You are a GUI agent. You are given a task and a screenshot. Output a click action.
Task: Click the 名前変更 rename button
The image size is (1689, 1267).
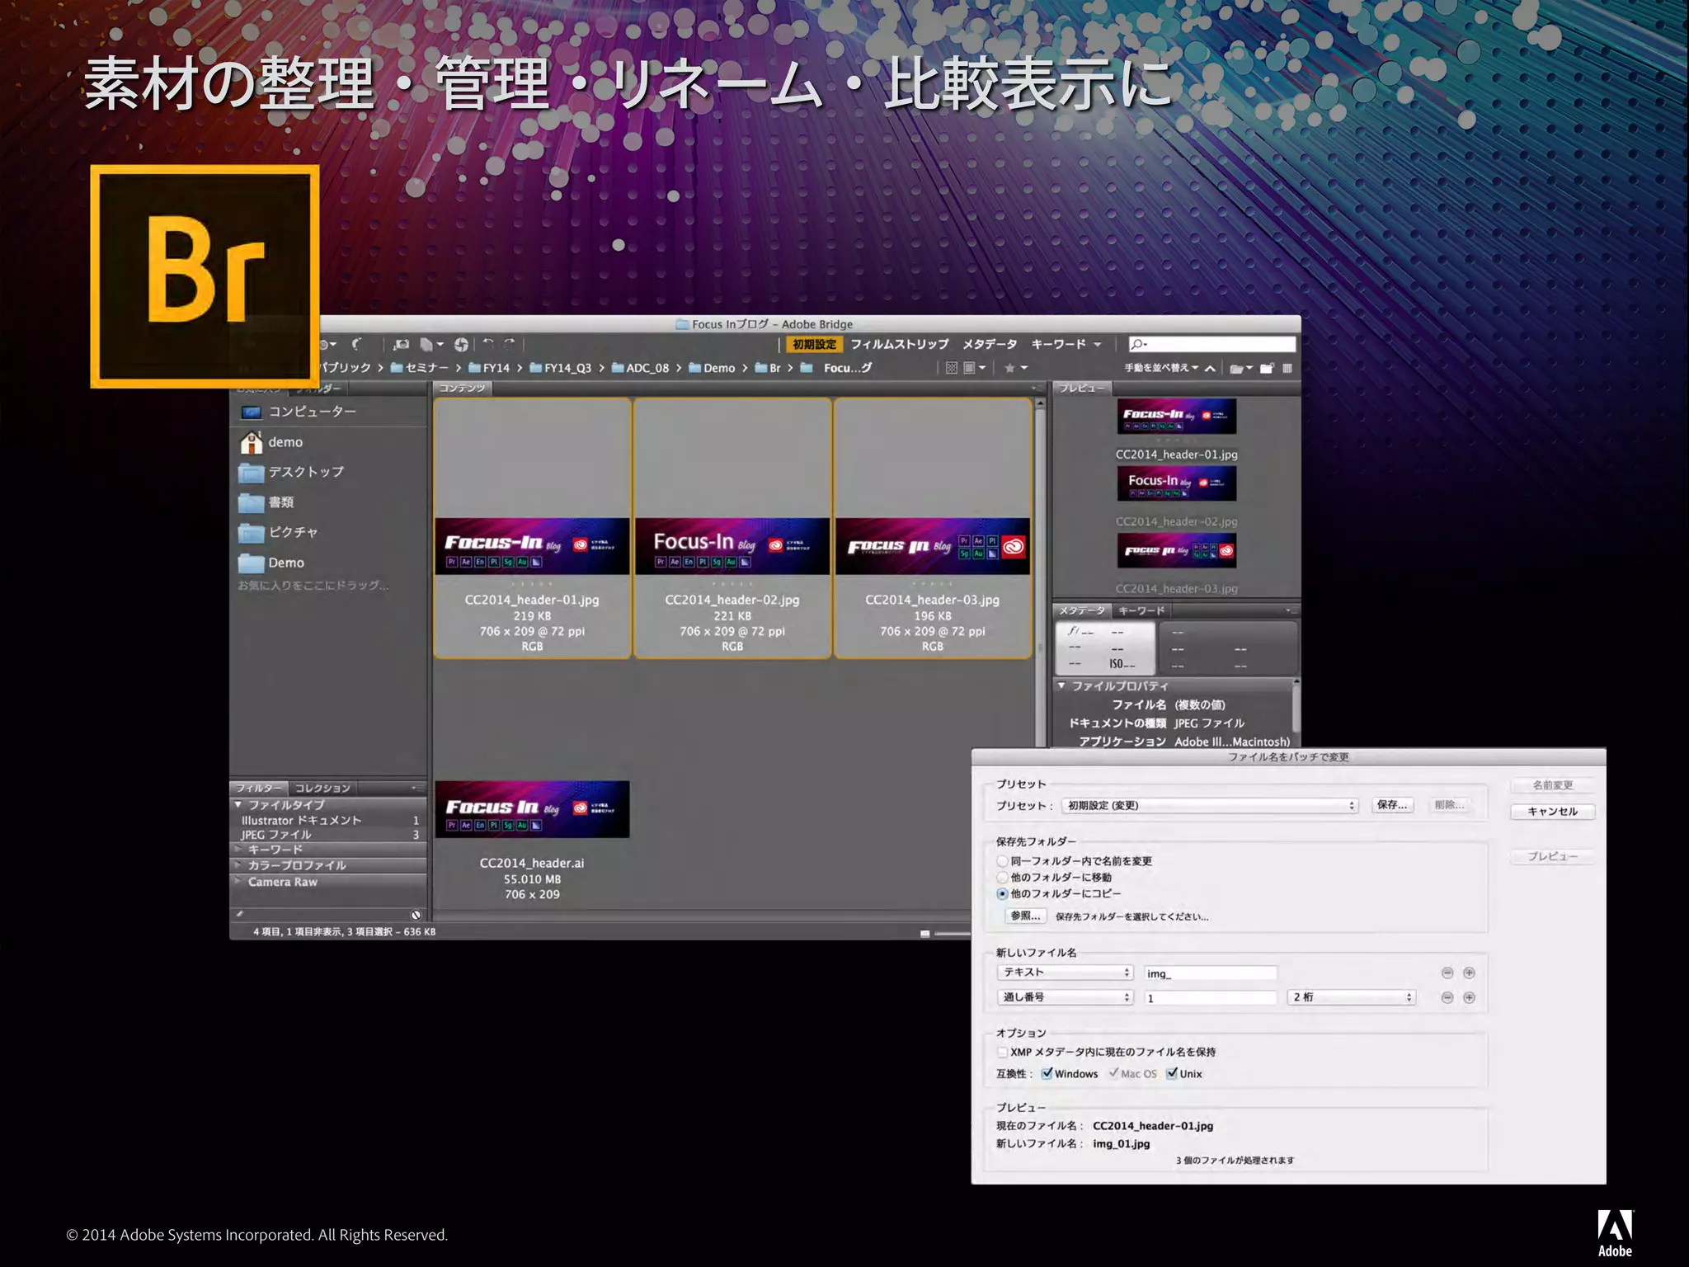tap(1552, 785)
